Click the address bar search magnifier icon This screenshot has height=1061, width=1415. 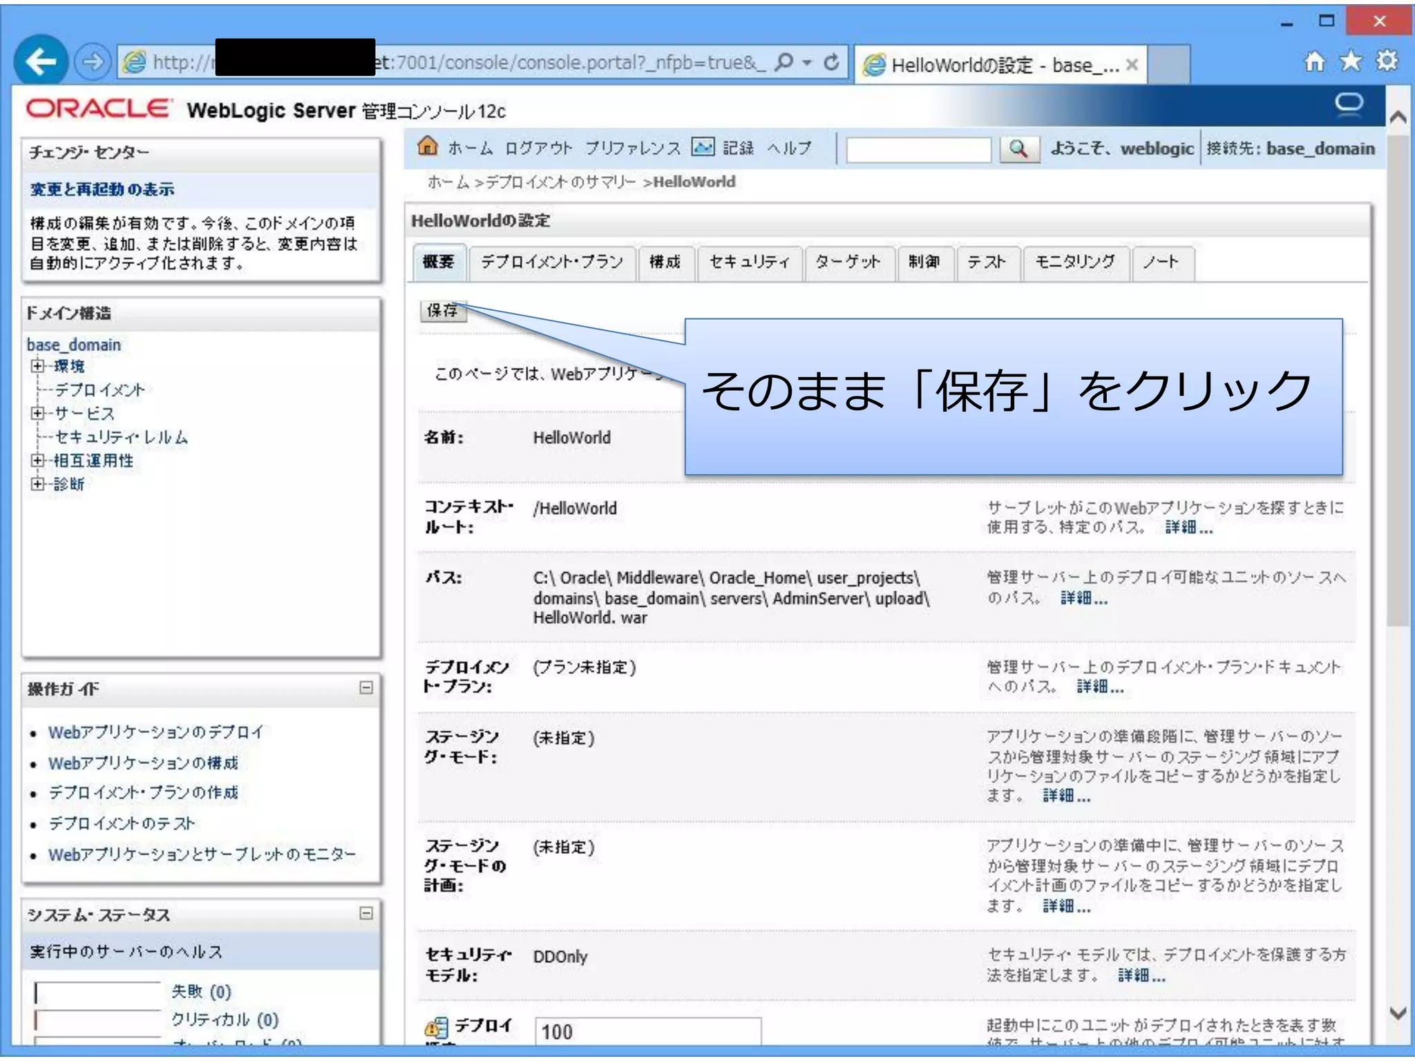(x=784, y=63)
